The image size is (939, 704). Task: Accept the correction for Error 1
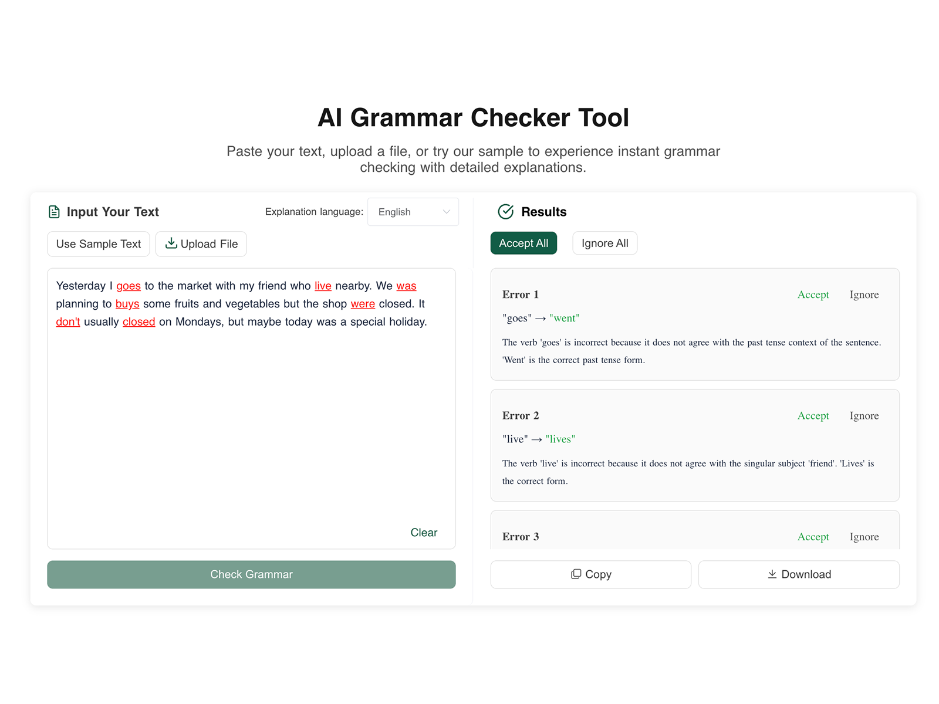813,295
